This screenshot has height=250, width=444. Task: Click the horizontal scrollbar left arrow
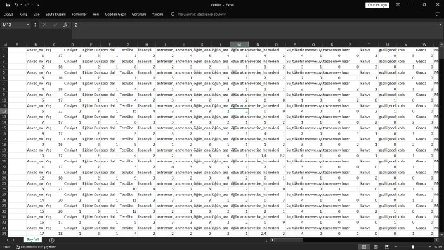pyautogui.click(x=272, y=240)
